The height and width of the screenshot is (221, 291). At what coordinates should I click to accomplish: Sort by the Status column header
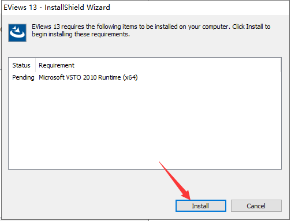coord(21,65)
